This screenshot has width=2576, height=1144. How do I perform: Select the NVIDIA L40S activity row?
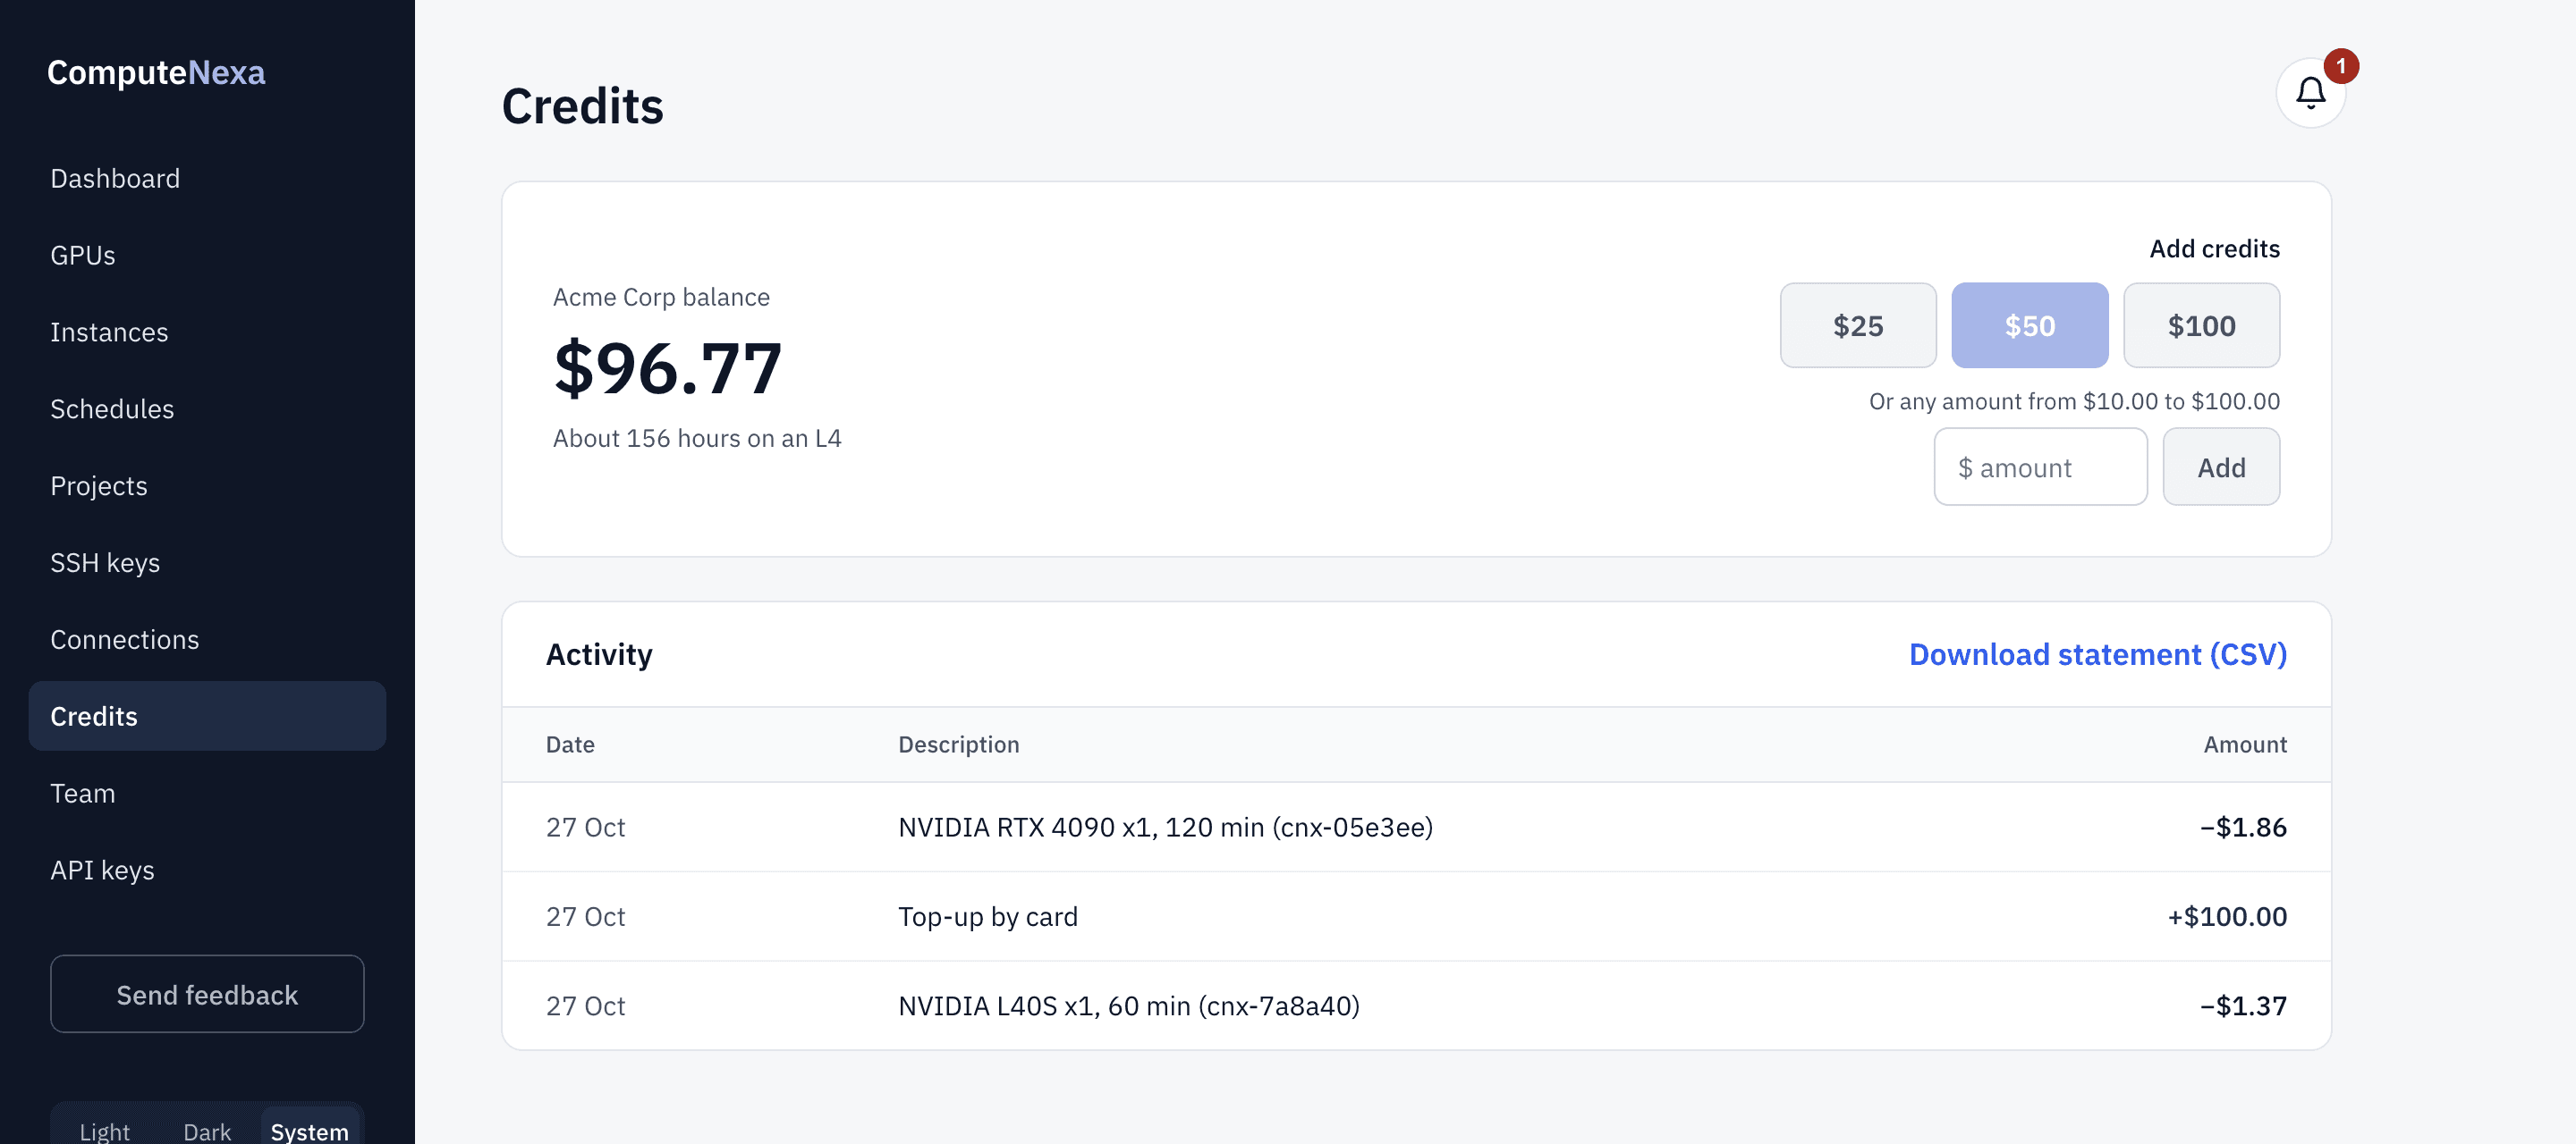click(x=1416, y=1005)
